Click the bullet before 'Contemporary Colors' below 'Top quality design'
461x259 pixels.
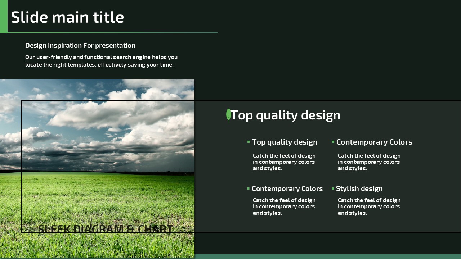click(249, 188)
